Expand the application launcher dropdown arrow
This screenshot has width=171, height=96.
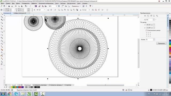tap(92, 6)
